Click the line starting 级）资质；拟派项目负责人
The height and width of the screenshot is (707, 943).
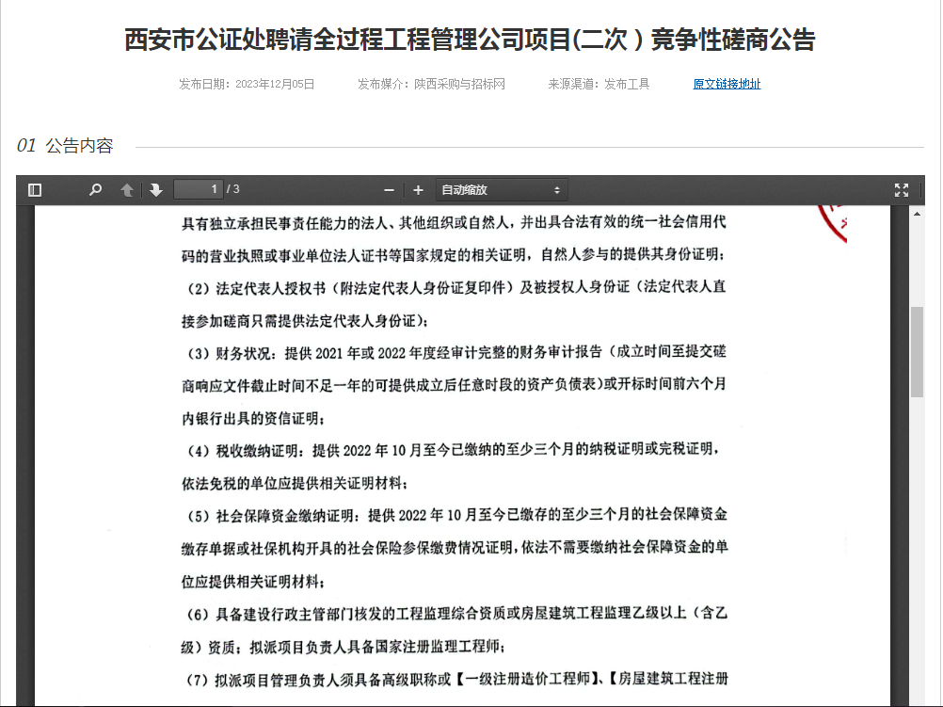click(x=343, y=647)
